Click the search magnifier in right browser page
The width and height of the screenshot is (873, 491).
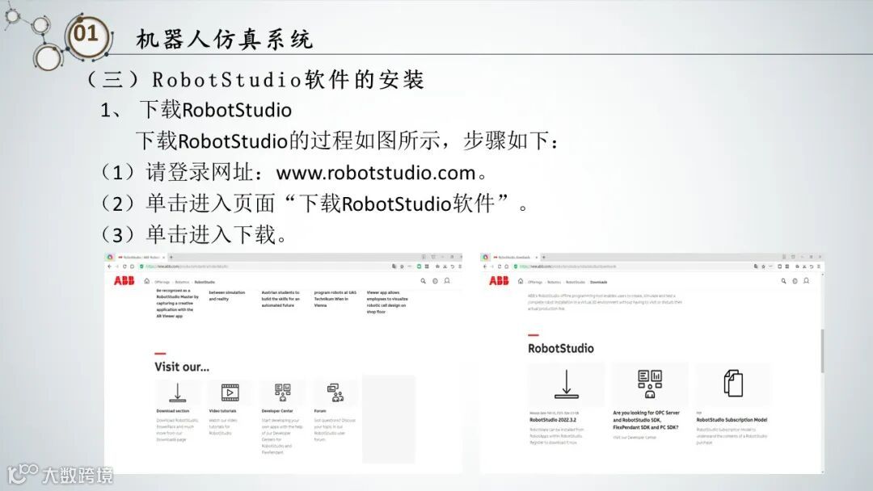784,281
